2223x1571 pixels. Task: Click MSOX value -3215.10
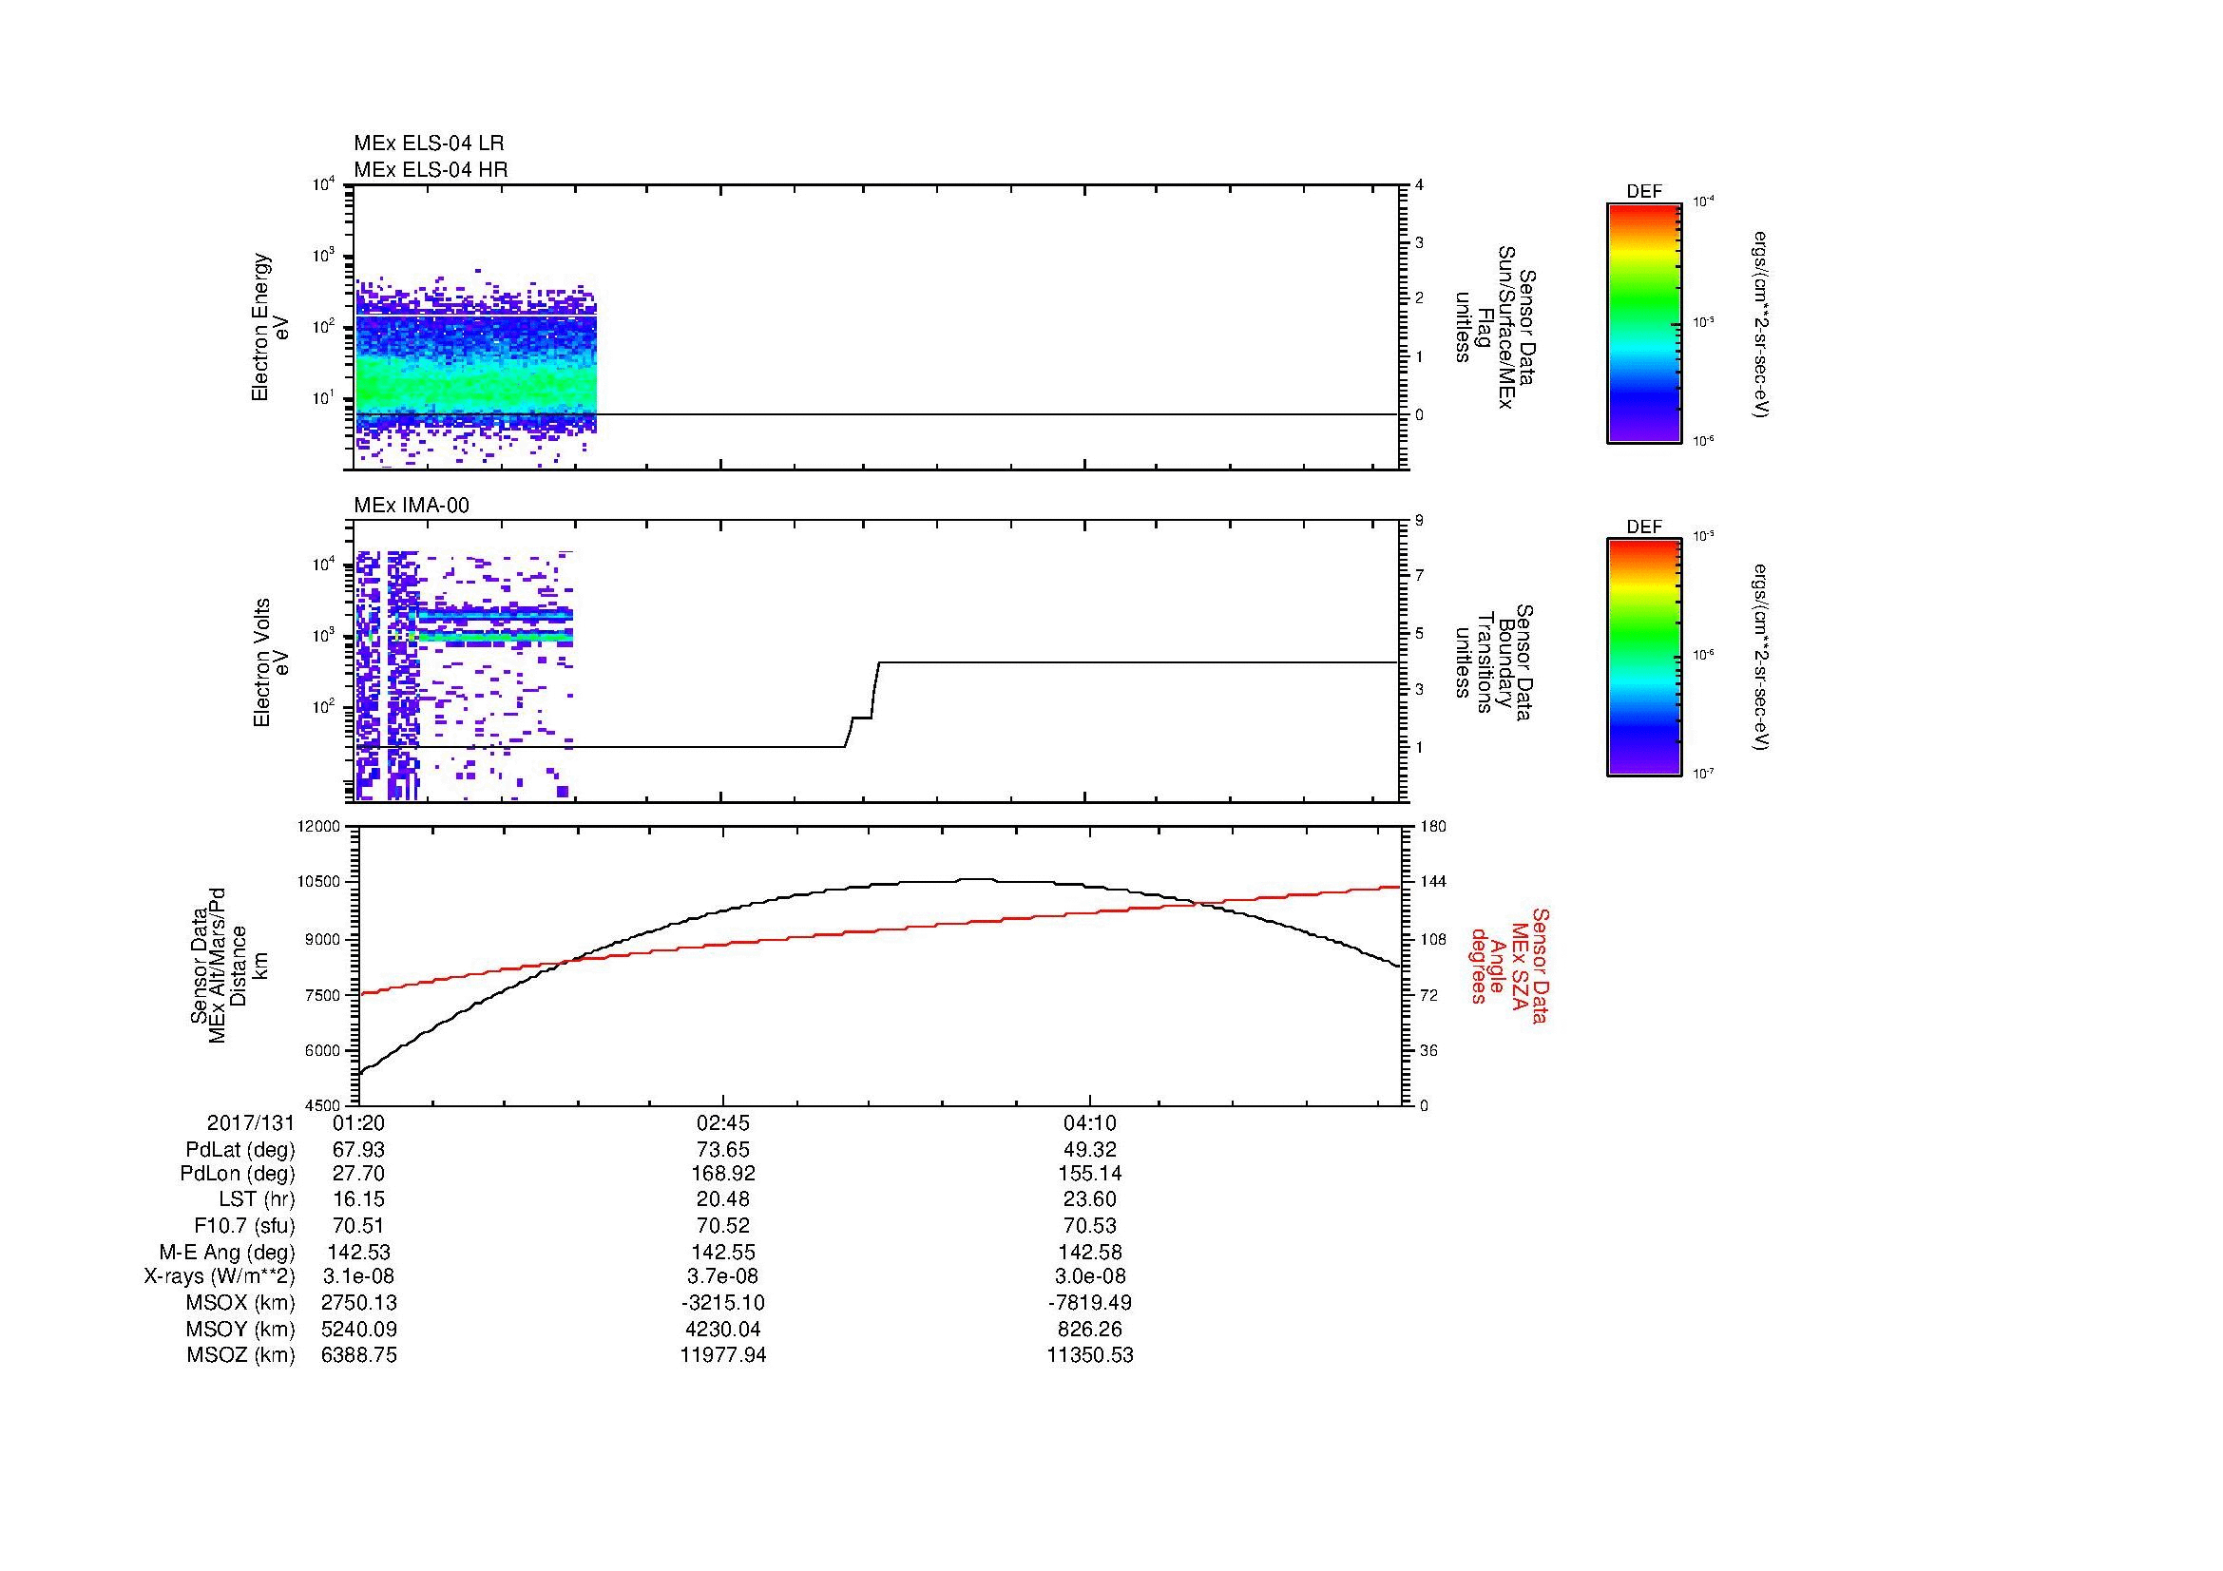(x=723, y=1303)
